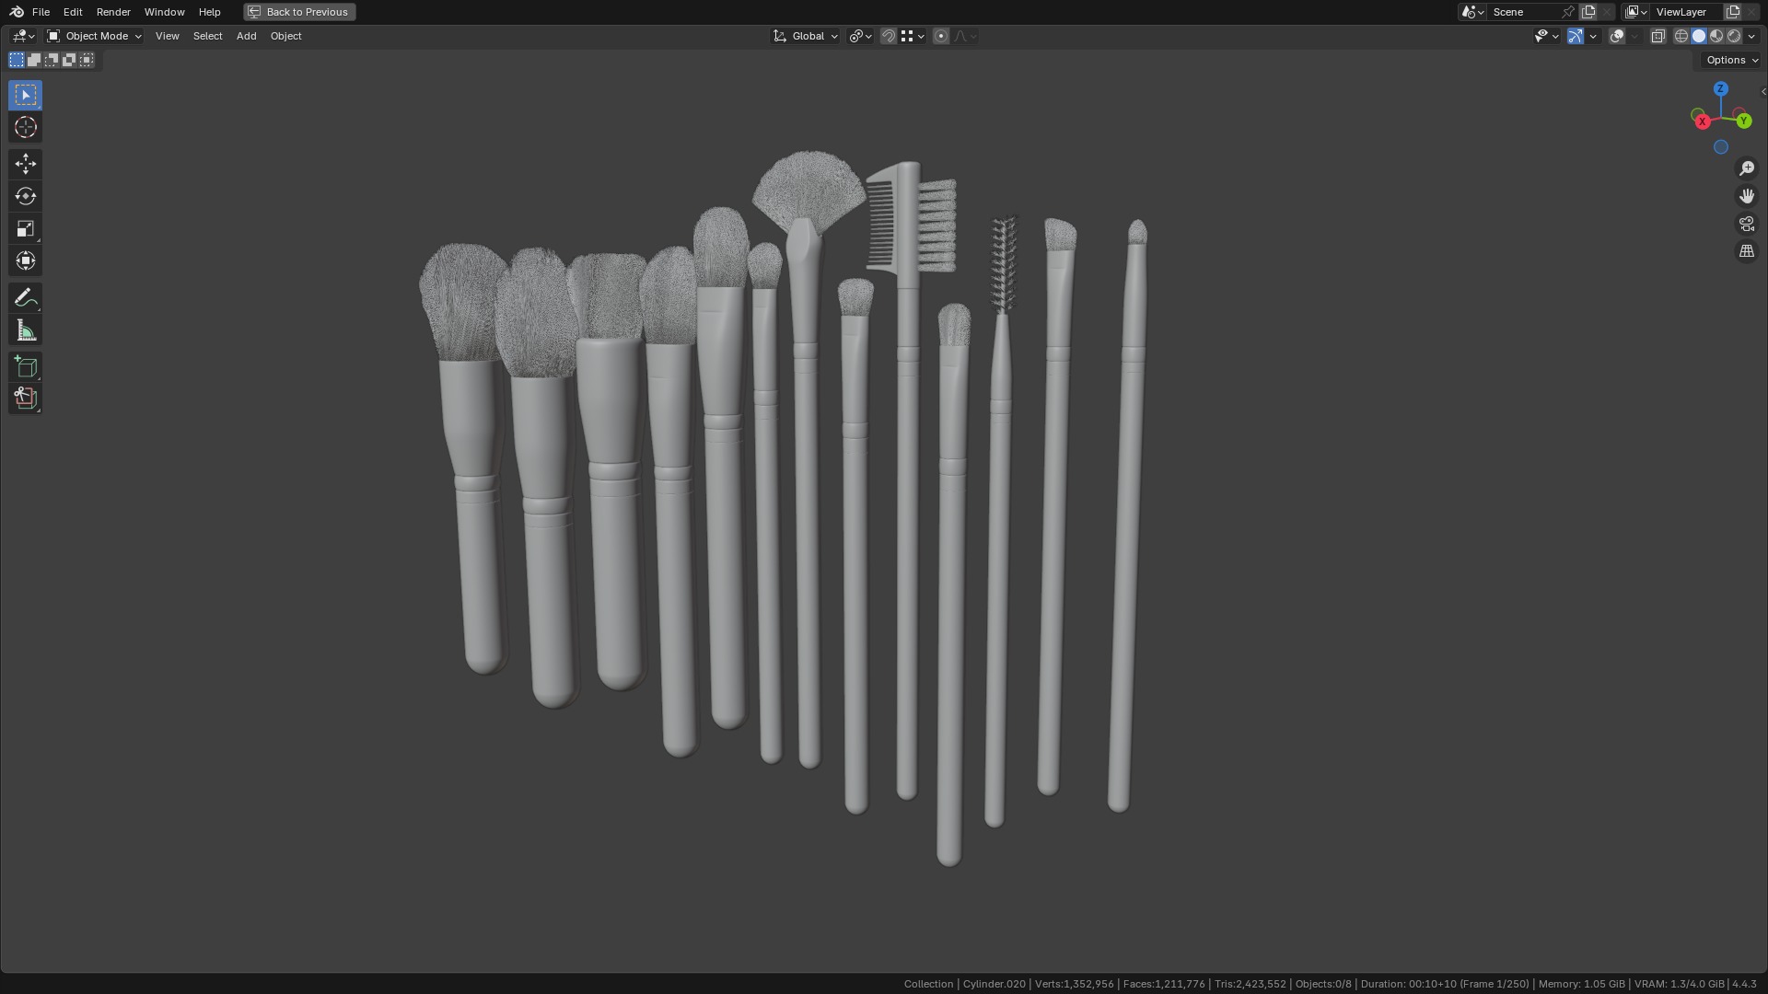Open the Options dropdown

1731,60
